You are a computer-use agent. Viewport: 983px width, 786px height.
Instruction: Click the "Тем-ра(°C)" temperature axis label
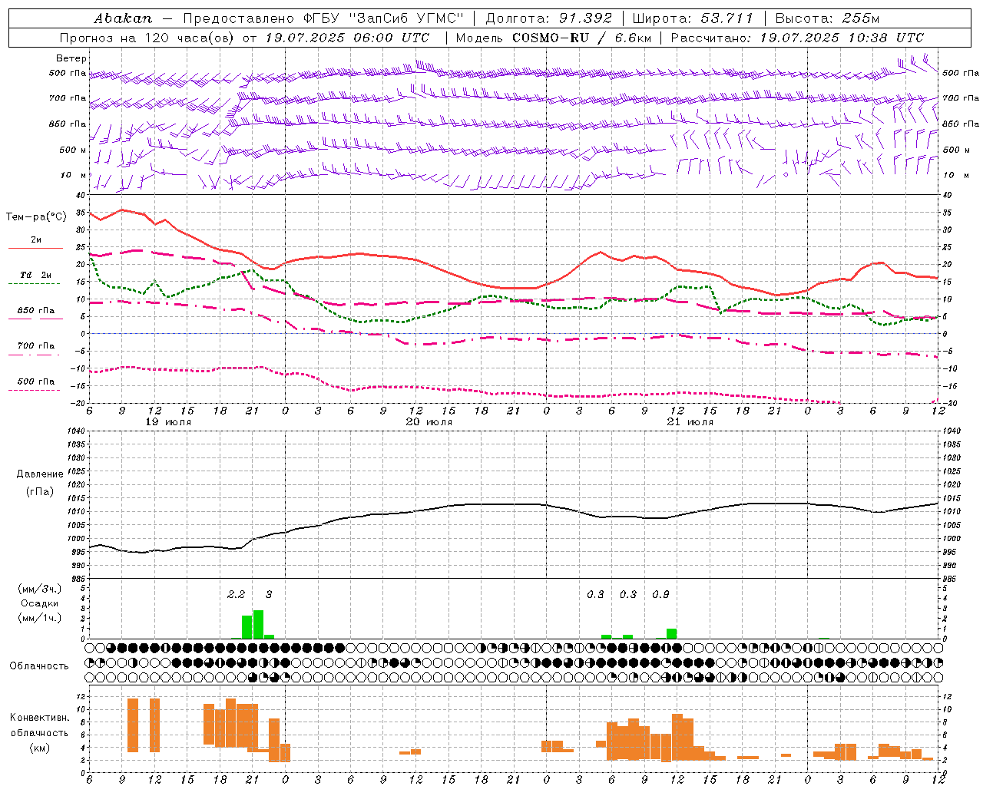(36, 217)
